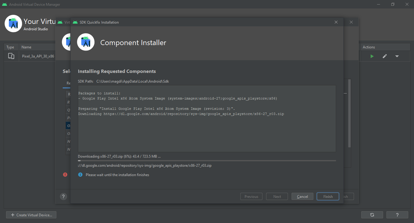This screenshot has width=414, height=223.
Task: Click the SDK Path value text
Action: [132, 81]
